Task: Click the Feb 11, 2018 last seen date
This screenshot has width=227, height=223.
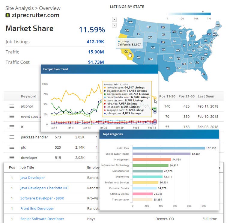Action: tap(208, 106)
